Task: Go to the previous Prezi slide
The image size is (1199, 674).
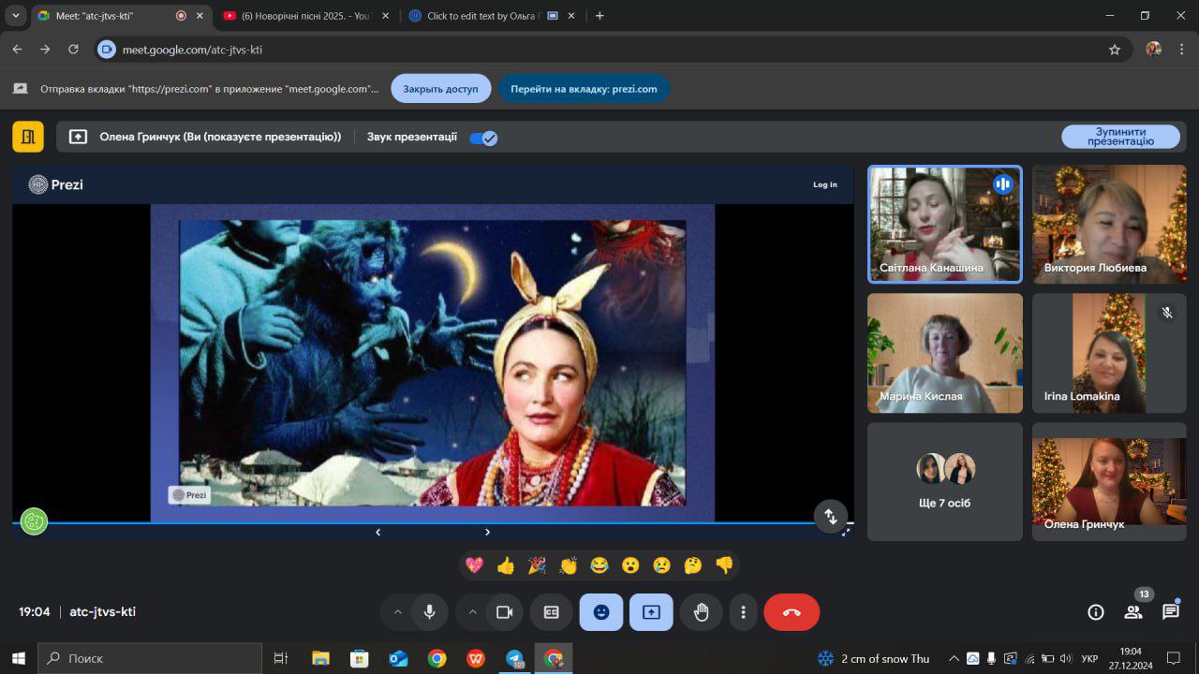Action: (x=377, y=532)
